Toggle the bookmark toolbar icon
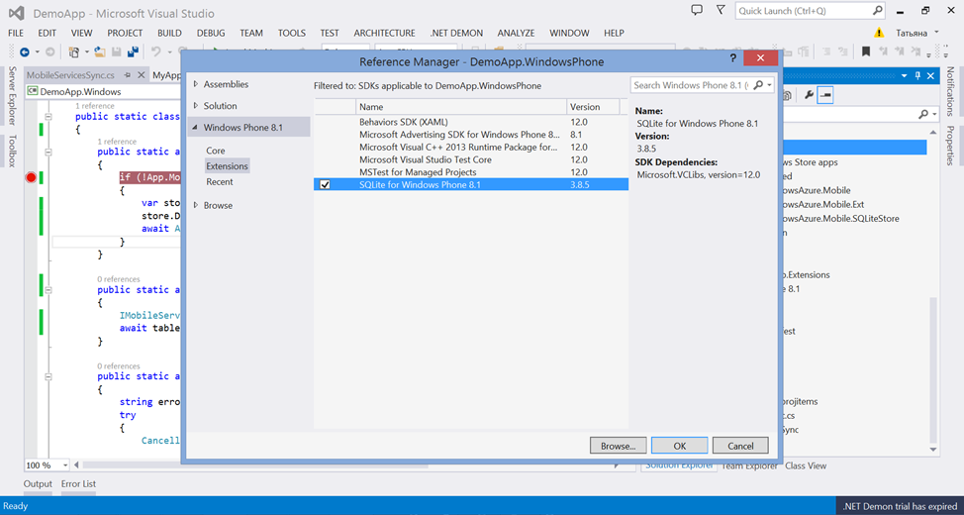The image size is (964, 515). (866, 51)
